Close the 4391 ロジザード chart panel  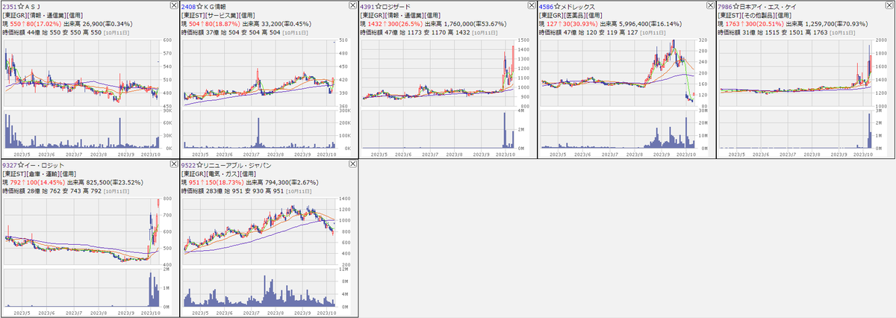(x=530, y=4)
